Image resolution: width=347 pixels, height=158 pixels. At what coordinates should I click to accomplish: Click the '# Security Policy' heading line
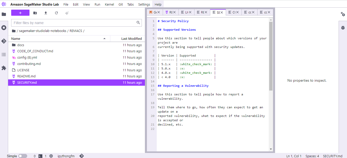click(x=173, y=21)
